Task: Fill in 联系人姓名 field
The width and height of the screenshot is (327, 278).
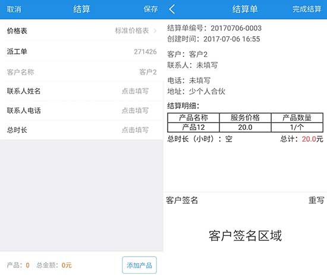Action: (81, 91)
